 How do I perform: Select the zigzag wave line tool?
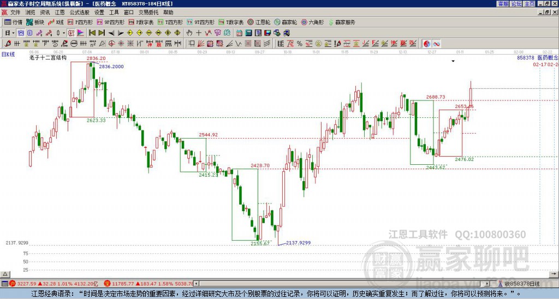(x=239, y=44)
